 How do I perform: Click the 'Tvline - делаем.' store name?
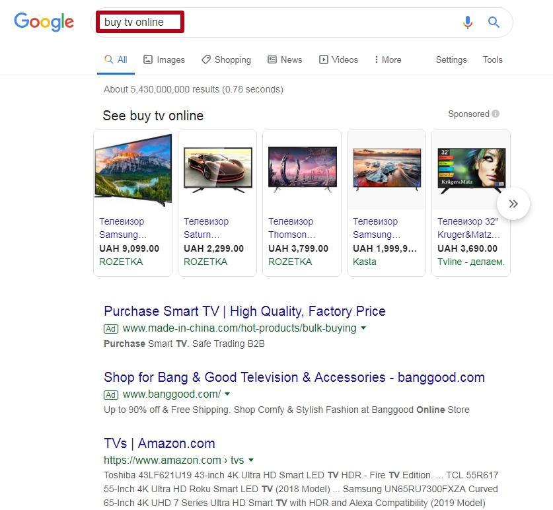(471, 262)
